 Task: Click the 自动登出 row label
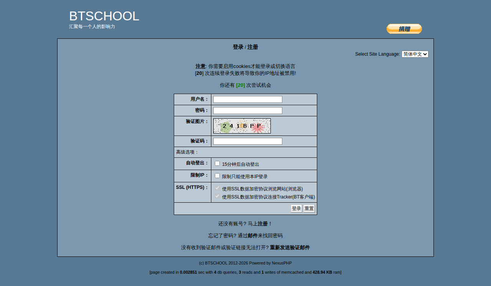(198, 163)
